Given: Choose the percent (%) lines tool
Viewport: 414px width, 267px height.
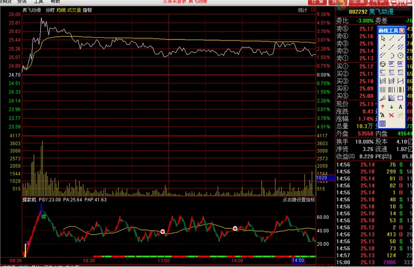Looking at the screenshot, I should click(392, 72).
